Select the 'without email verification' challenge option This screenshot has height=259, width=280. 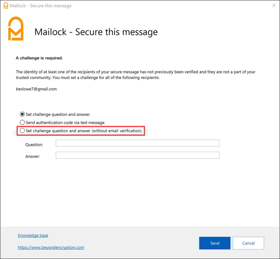coord(22,131)
